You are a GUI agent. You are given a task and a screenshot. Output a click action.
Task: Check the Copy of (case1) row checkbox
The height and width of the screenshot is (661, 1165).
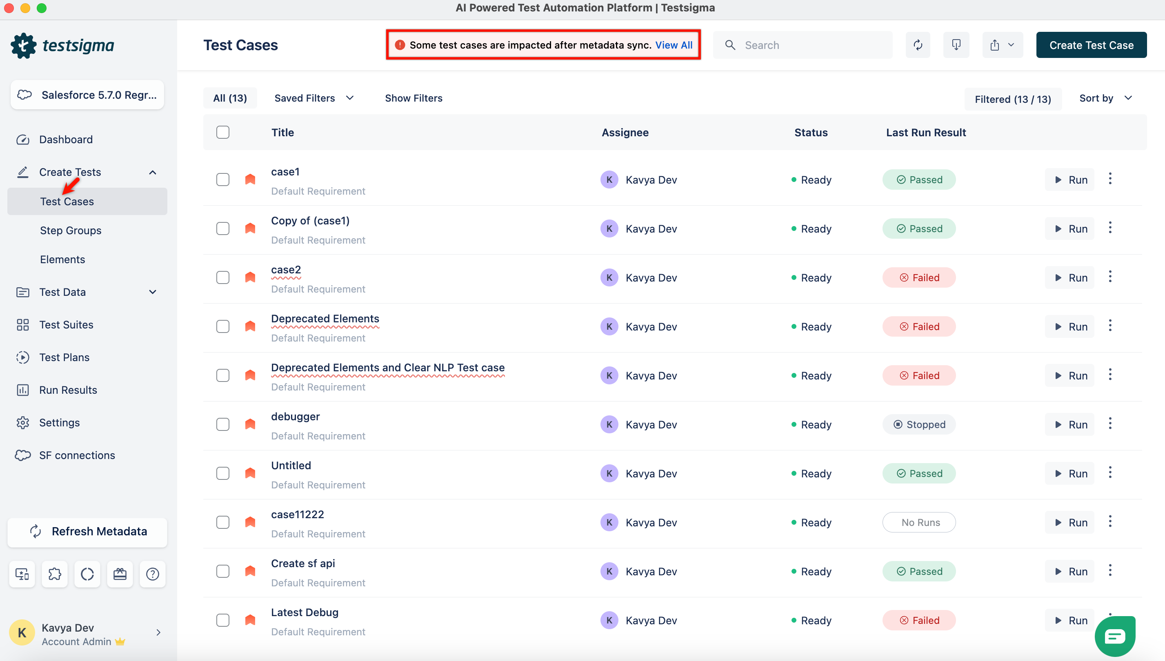222,228
